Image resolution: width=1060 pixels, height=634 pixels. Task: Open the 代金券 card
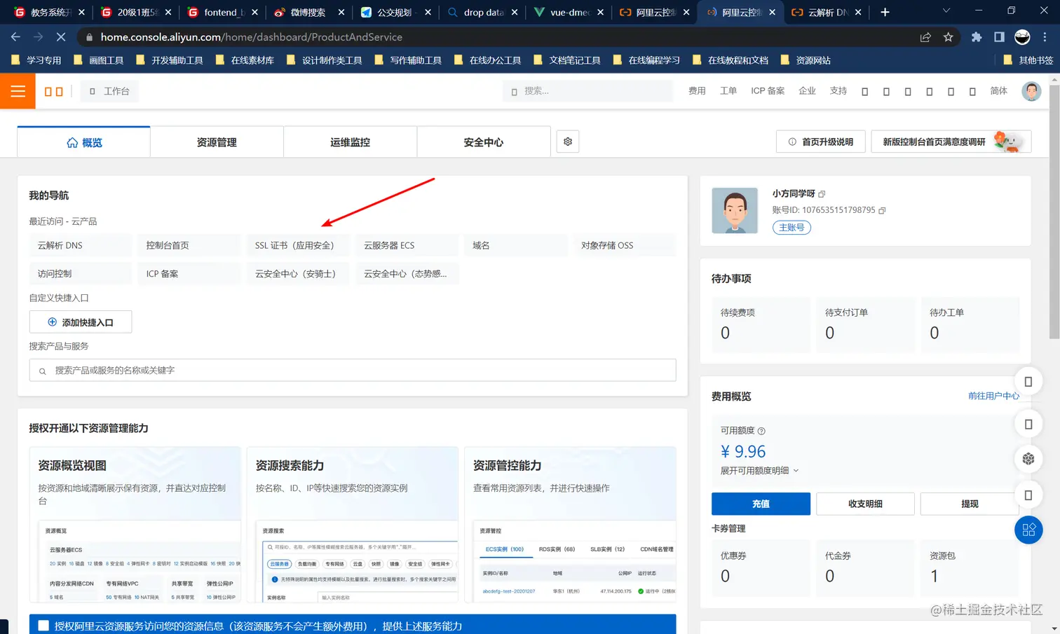pos(865,567)
